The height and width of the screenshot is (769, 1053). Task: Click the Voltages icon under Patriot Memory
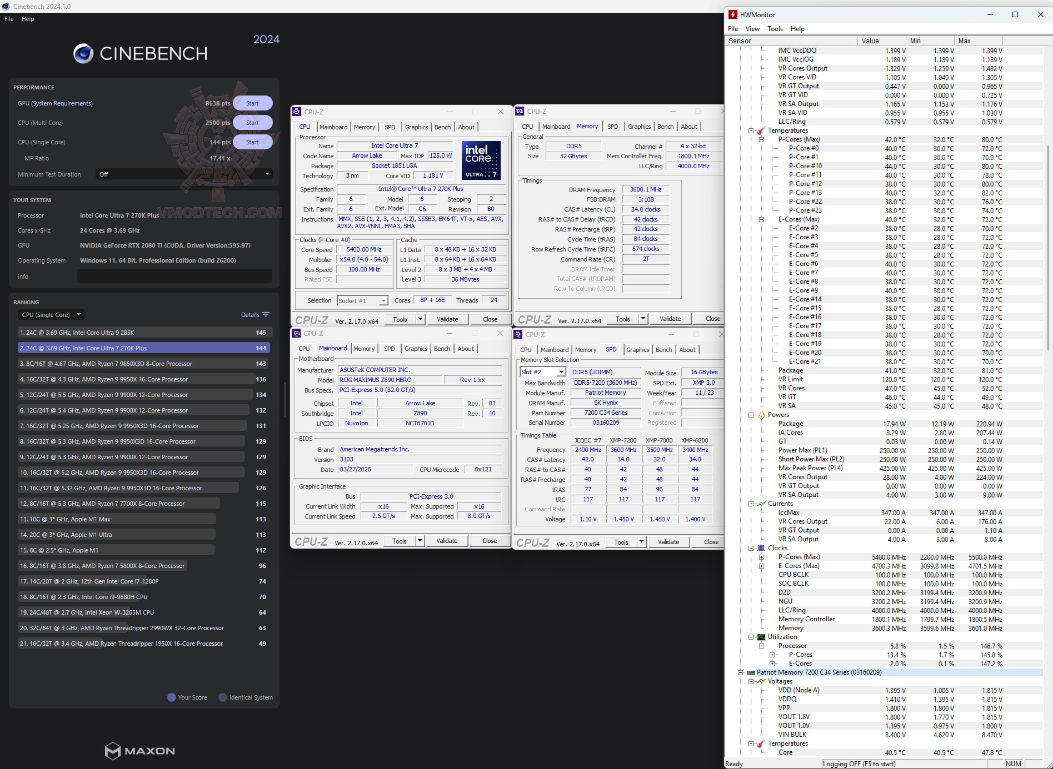tap(761, 681)
